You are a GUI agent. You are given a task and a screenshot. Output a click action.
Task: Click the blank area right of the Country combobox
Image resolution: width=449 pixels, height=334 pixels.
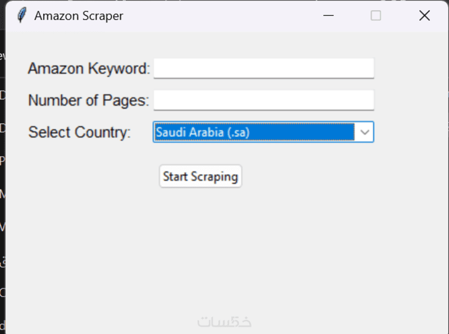coord(410,132)
